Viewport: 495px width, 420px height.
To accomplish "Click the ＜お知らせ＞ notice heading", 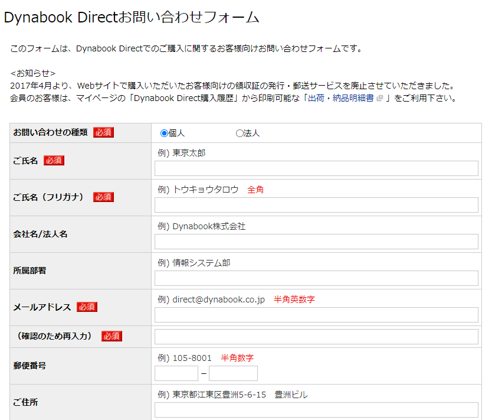I will (x=33, y=73).
